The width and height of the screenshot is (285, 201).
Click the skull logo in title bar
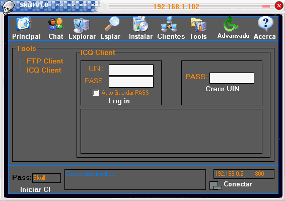click(8, 7)
